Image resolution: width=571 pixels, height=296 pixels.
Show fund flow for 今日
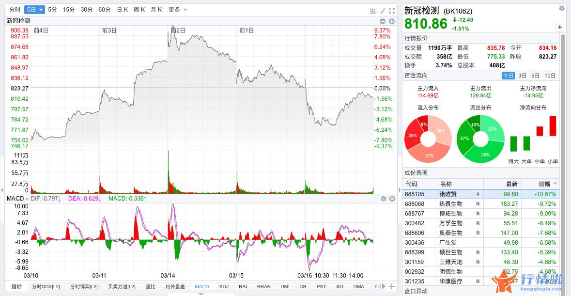click(x=508, y=76)
